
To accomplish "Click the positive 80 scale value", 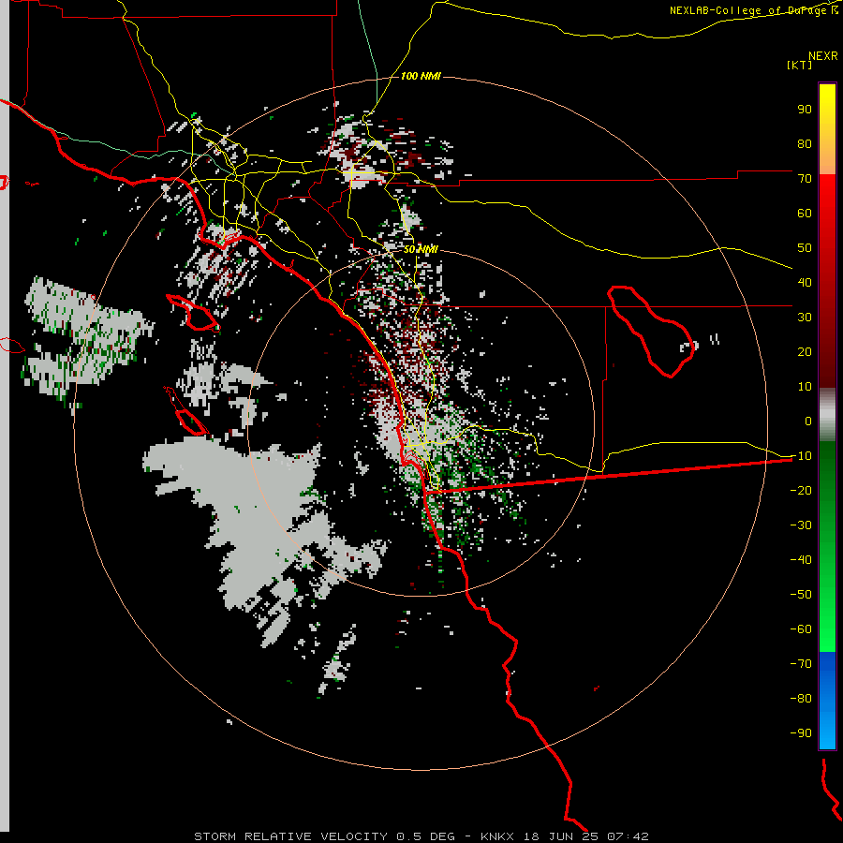I will click(x=805, y=143).
